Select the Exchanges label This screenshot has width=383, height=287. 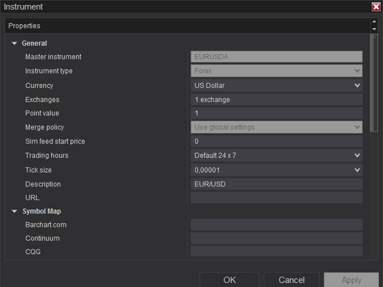42,100
